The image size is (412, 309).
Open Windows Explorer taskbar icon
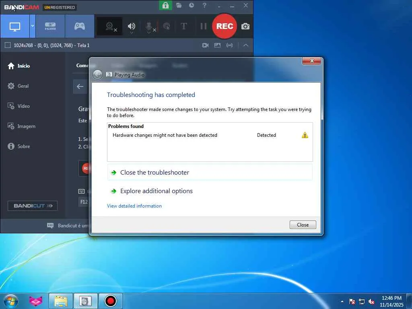[61, 301]
